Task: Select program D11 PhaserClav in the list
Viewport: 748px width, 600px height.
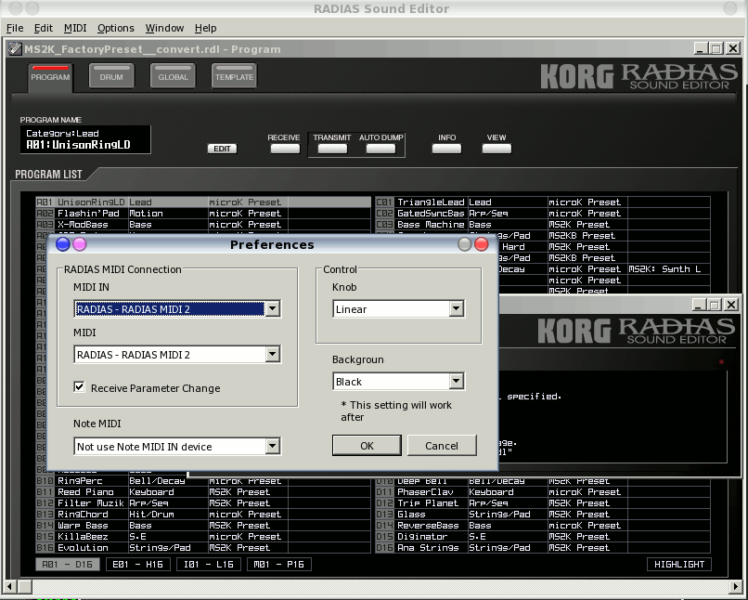Action: 543,492
